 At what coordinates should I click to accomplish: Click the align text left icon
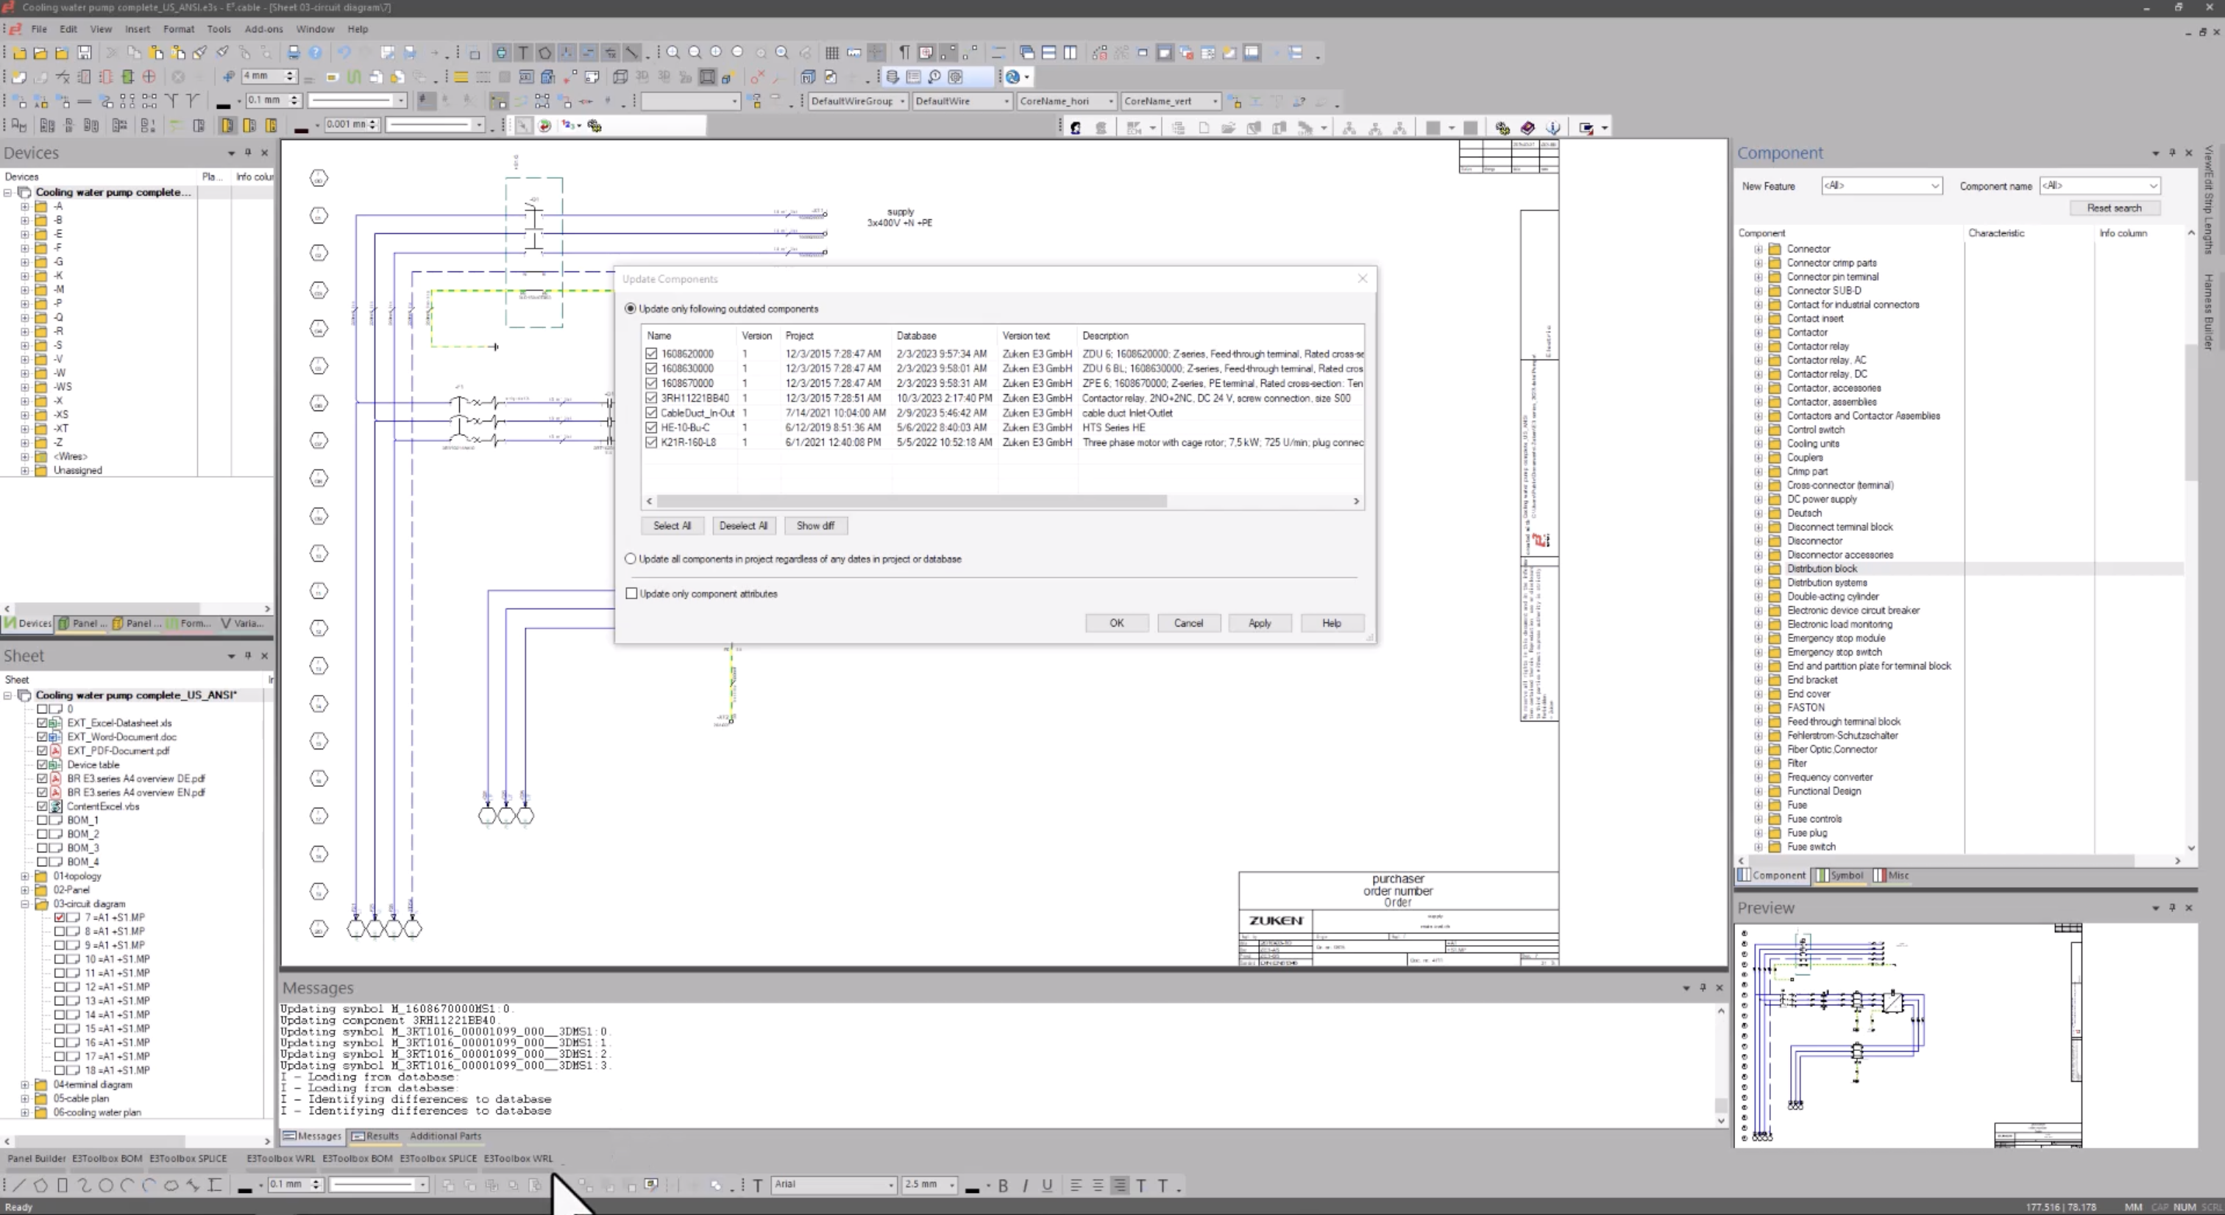coord(1076,1186)
